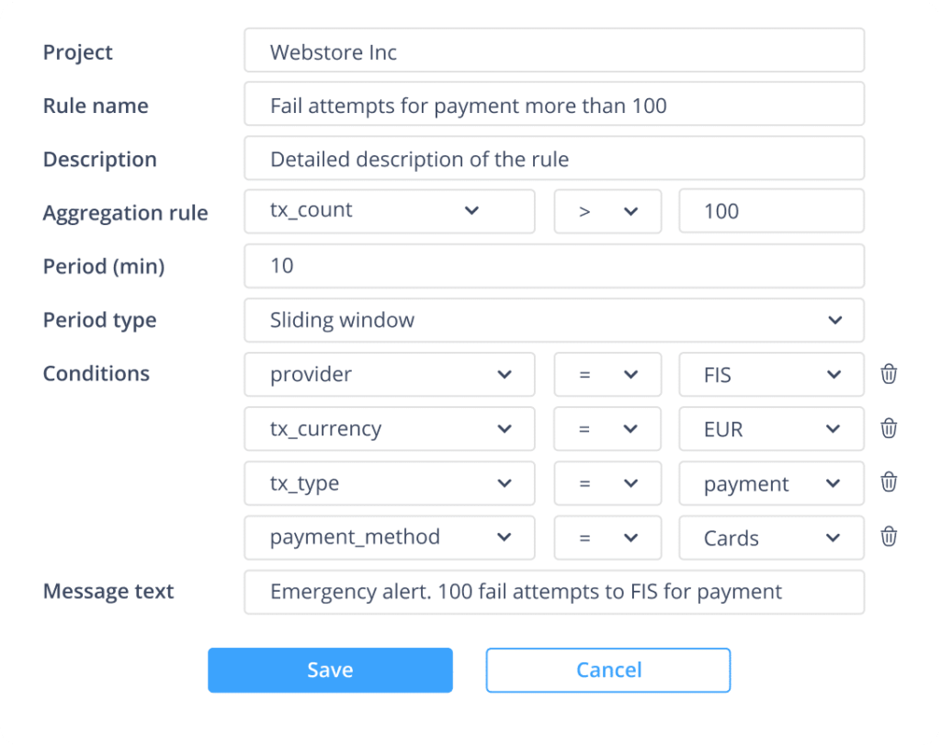Remove the payment_method condition via trash icon

[889, 537]
